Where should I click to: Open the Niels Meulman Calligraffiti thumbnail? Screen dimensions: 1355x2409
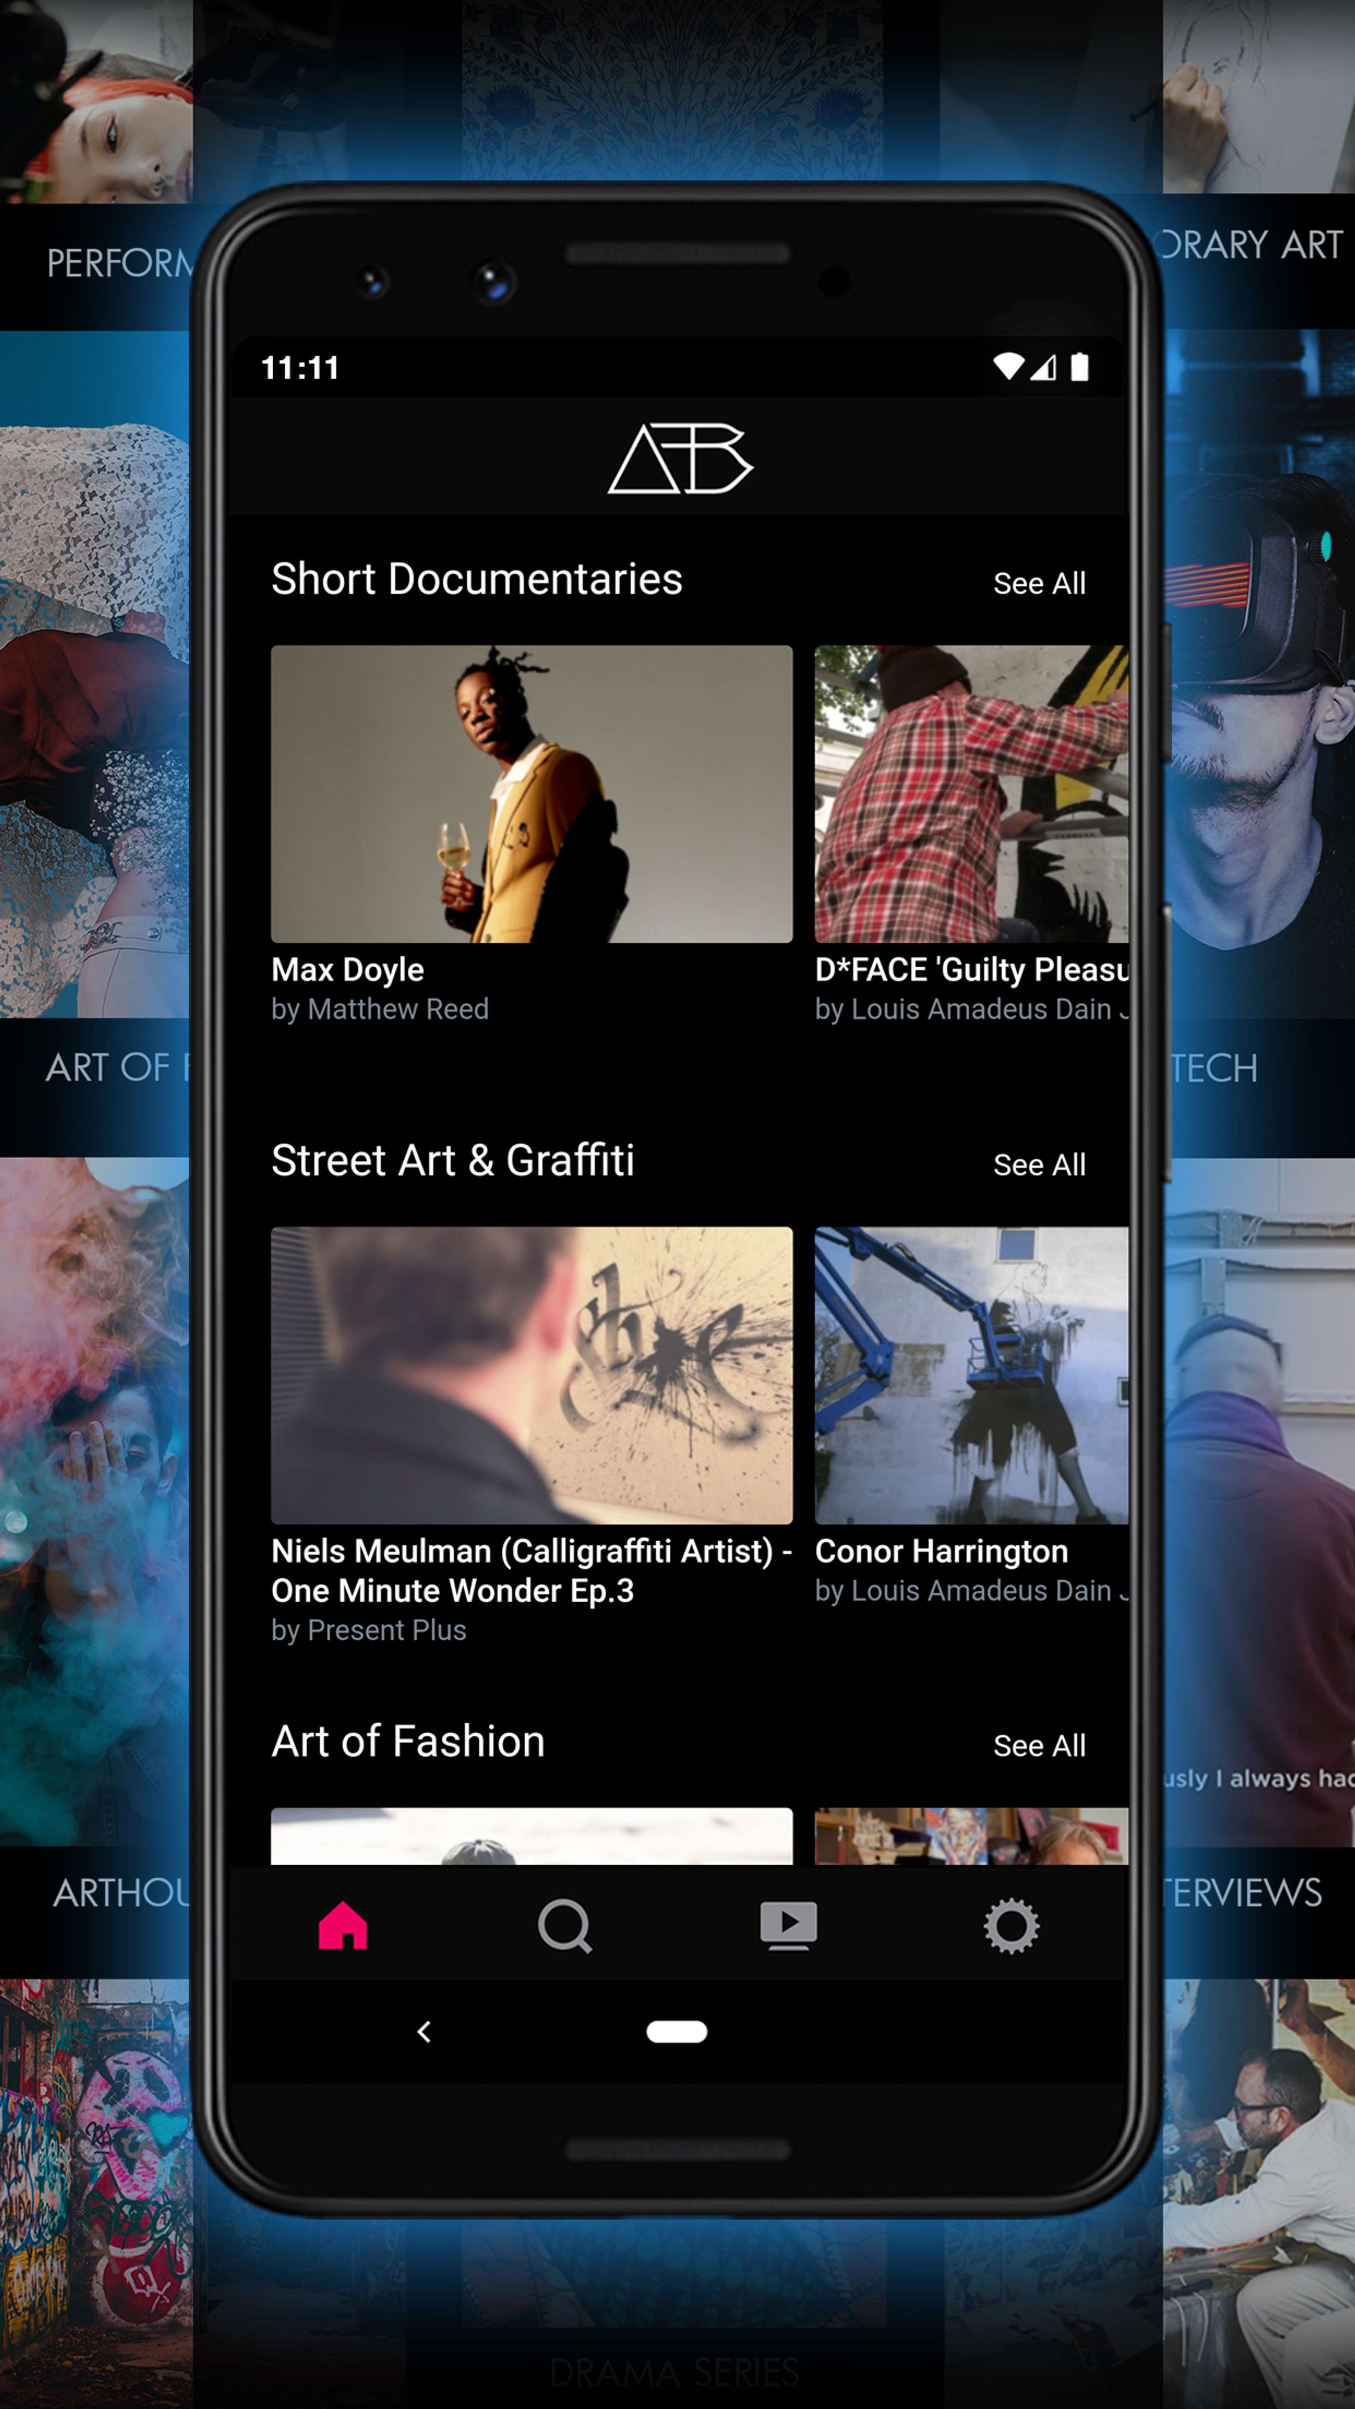pyautogui.click(x=531, y=1375)
